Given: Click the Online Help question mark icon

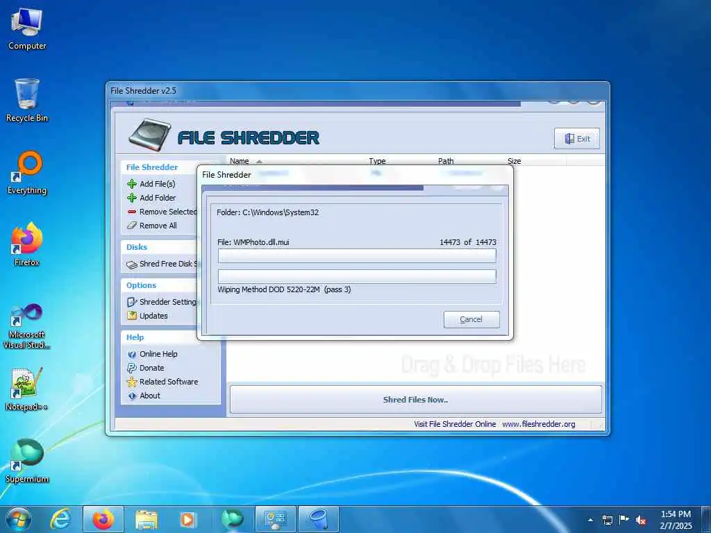Looking at the screenshot, I should [132, 354].
